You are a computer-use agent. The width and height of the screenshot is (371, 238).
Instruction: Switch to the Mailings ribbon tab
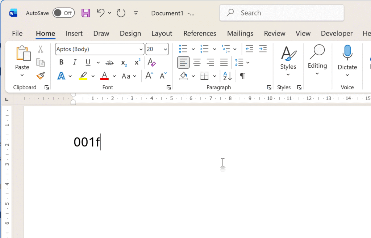(240, 33)
